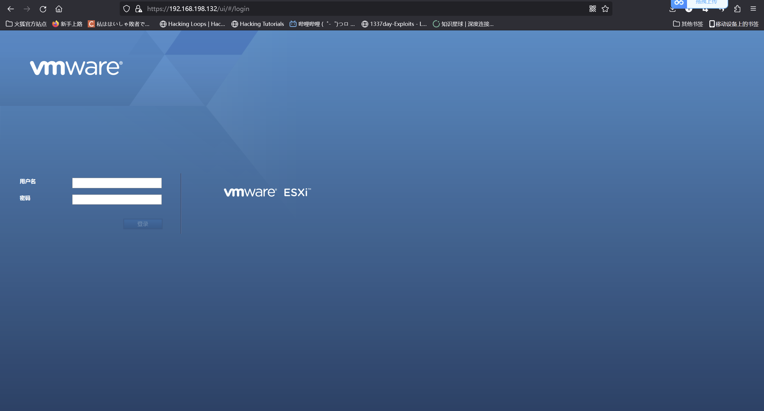Screen dimensions: 764x411
Task: Open the extensions puzzle icon
Action: pos(737,9)
